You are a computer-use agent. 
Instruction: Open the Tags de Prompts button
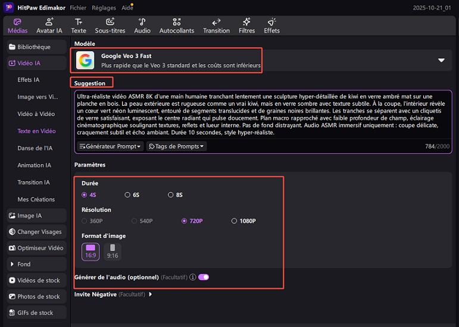[x=177, y=146]
